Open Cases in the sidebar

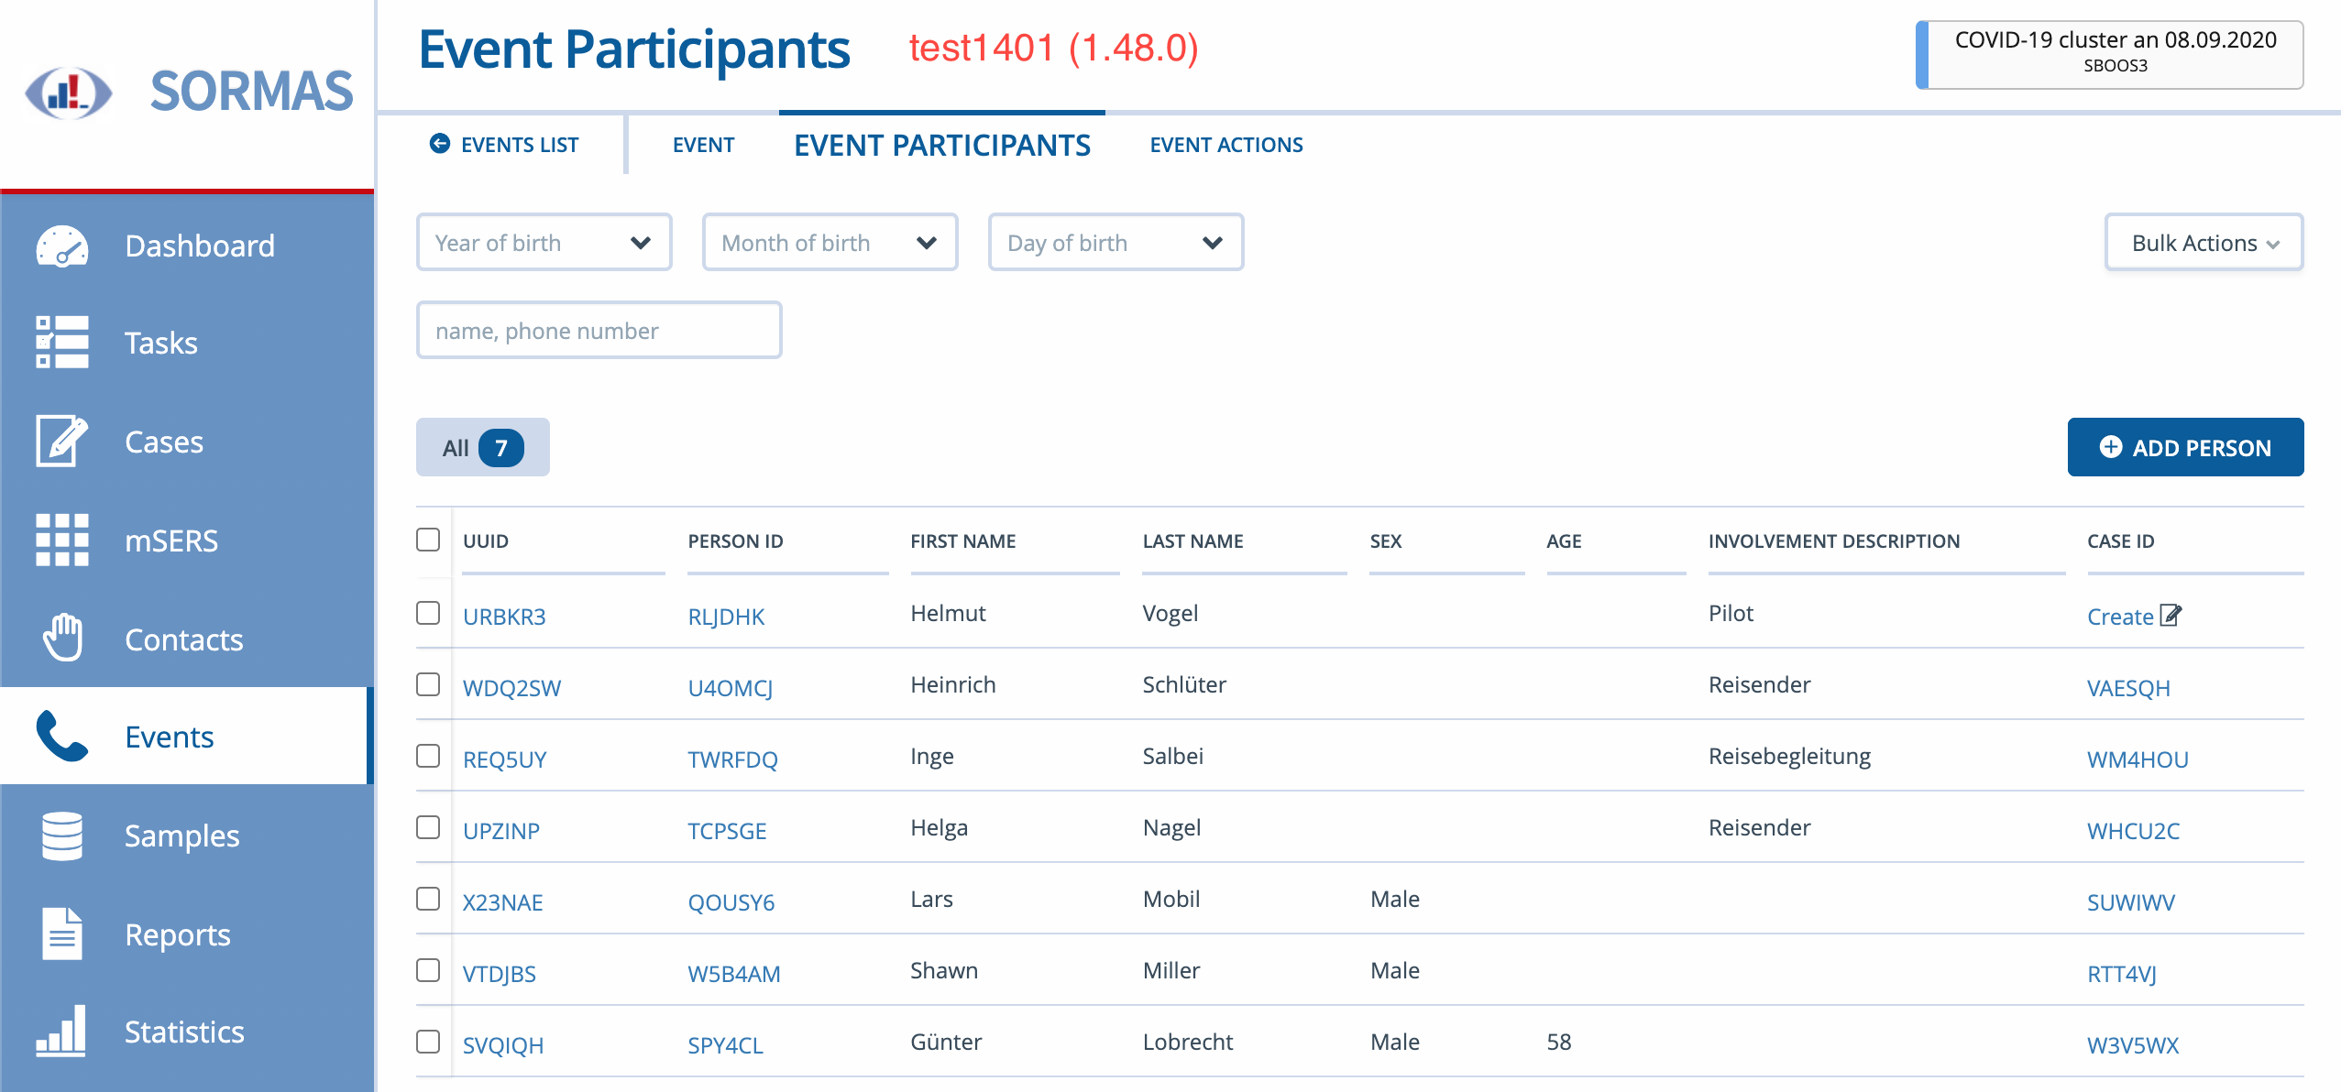pyautogui.click(x=187, y=442)
